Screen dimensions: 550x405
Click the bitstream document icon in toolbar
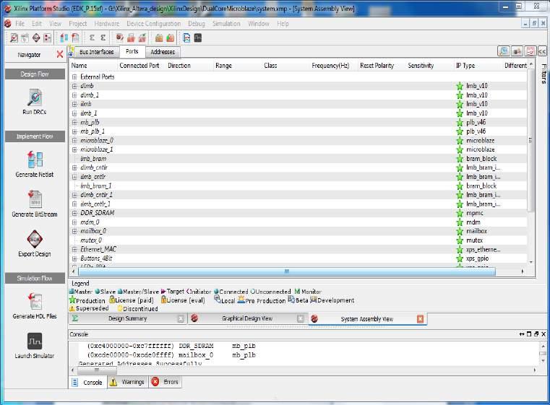click(x=75, y=38)
